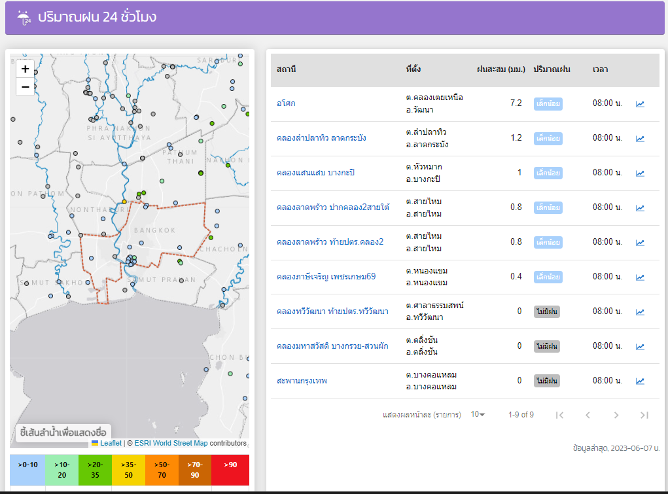668x494 pixels.
Task: Jump to last page of results
Action: pyautogui.click(x=644, y=415)
